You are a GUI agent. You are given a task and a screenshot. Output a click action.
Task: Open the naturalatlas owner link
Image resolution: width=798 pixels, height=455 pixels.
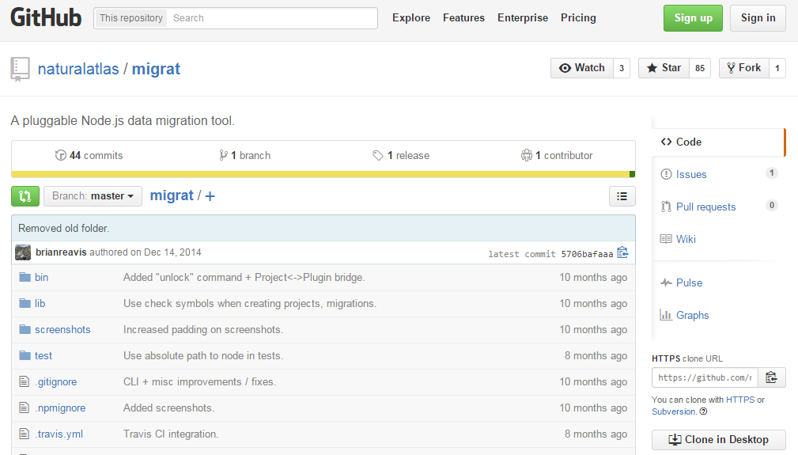point(78,69)
